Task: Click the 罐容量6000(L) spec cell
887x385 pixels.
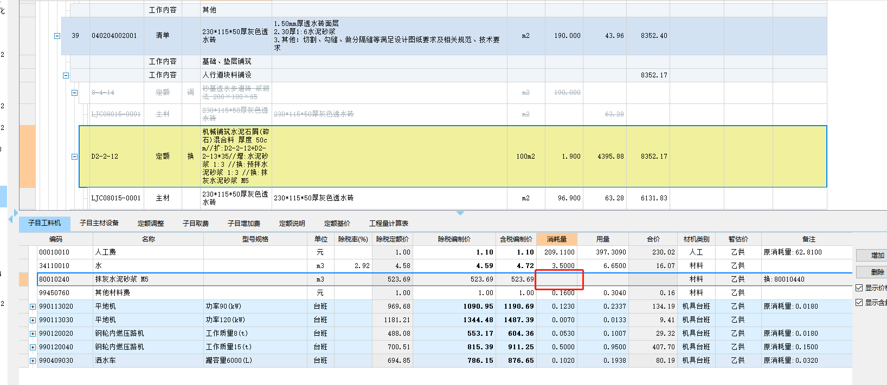Action: pyautogui.click(x=255, y=361)
